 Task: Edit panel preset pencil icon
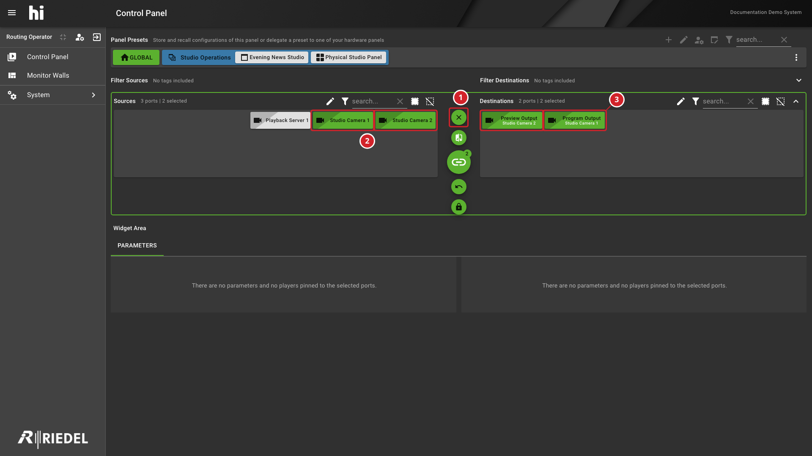point(684,40)
